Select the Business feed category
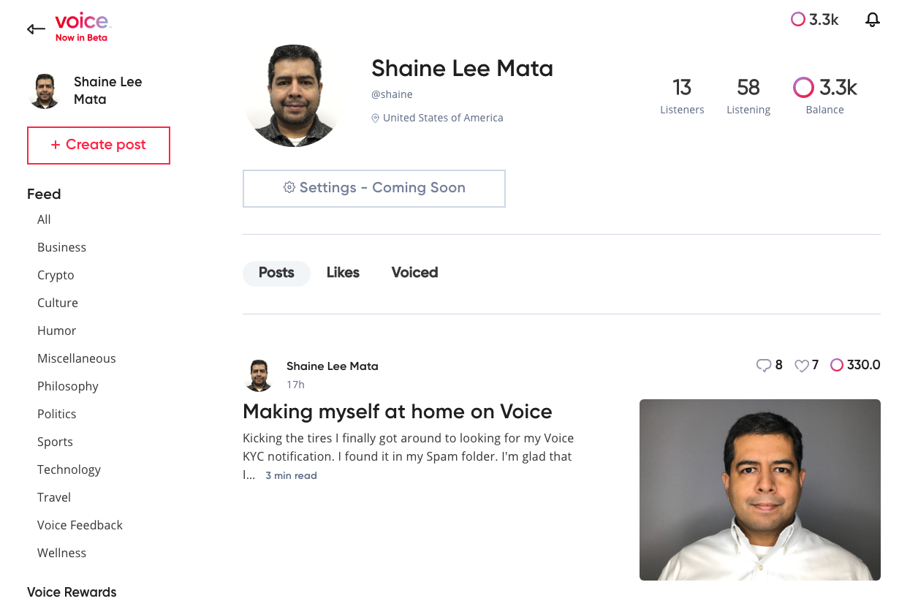899x612 pixels. click(61, 247)
